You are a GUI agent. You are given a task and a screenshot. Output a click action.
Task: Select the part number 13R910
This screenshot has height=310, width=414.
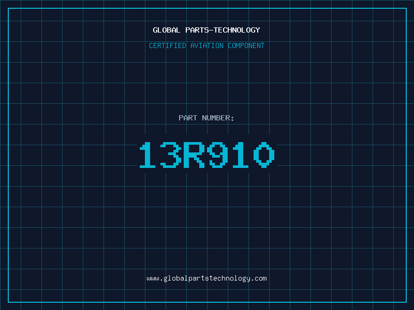pos(207,154)
